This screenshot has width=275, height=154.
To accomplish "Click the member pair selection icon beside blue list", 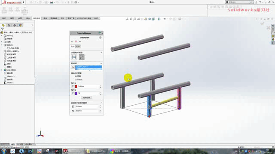I will pos(73,67).
